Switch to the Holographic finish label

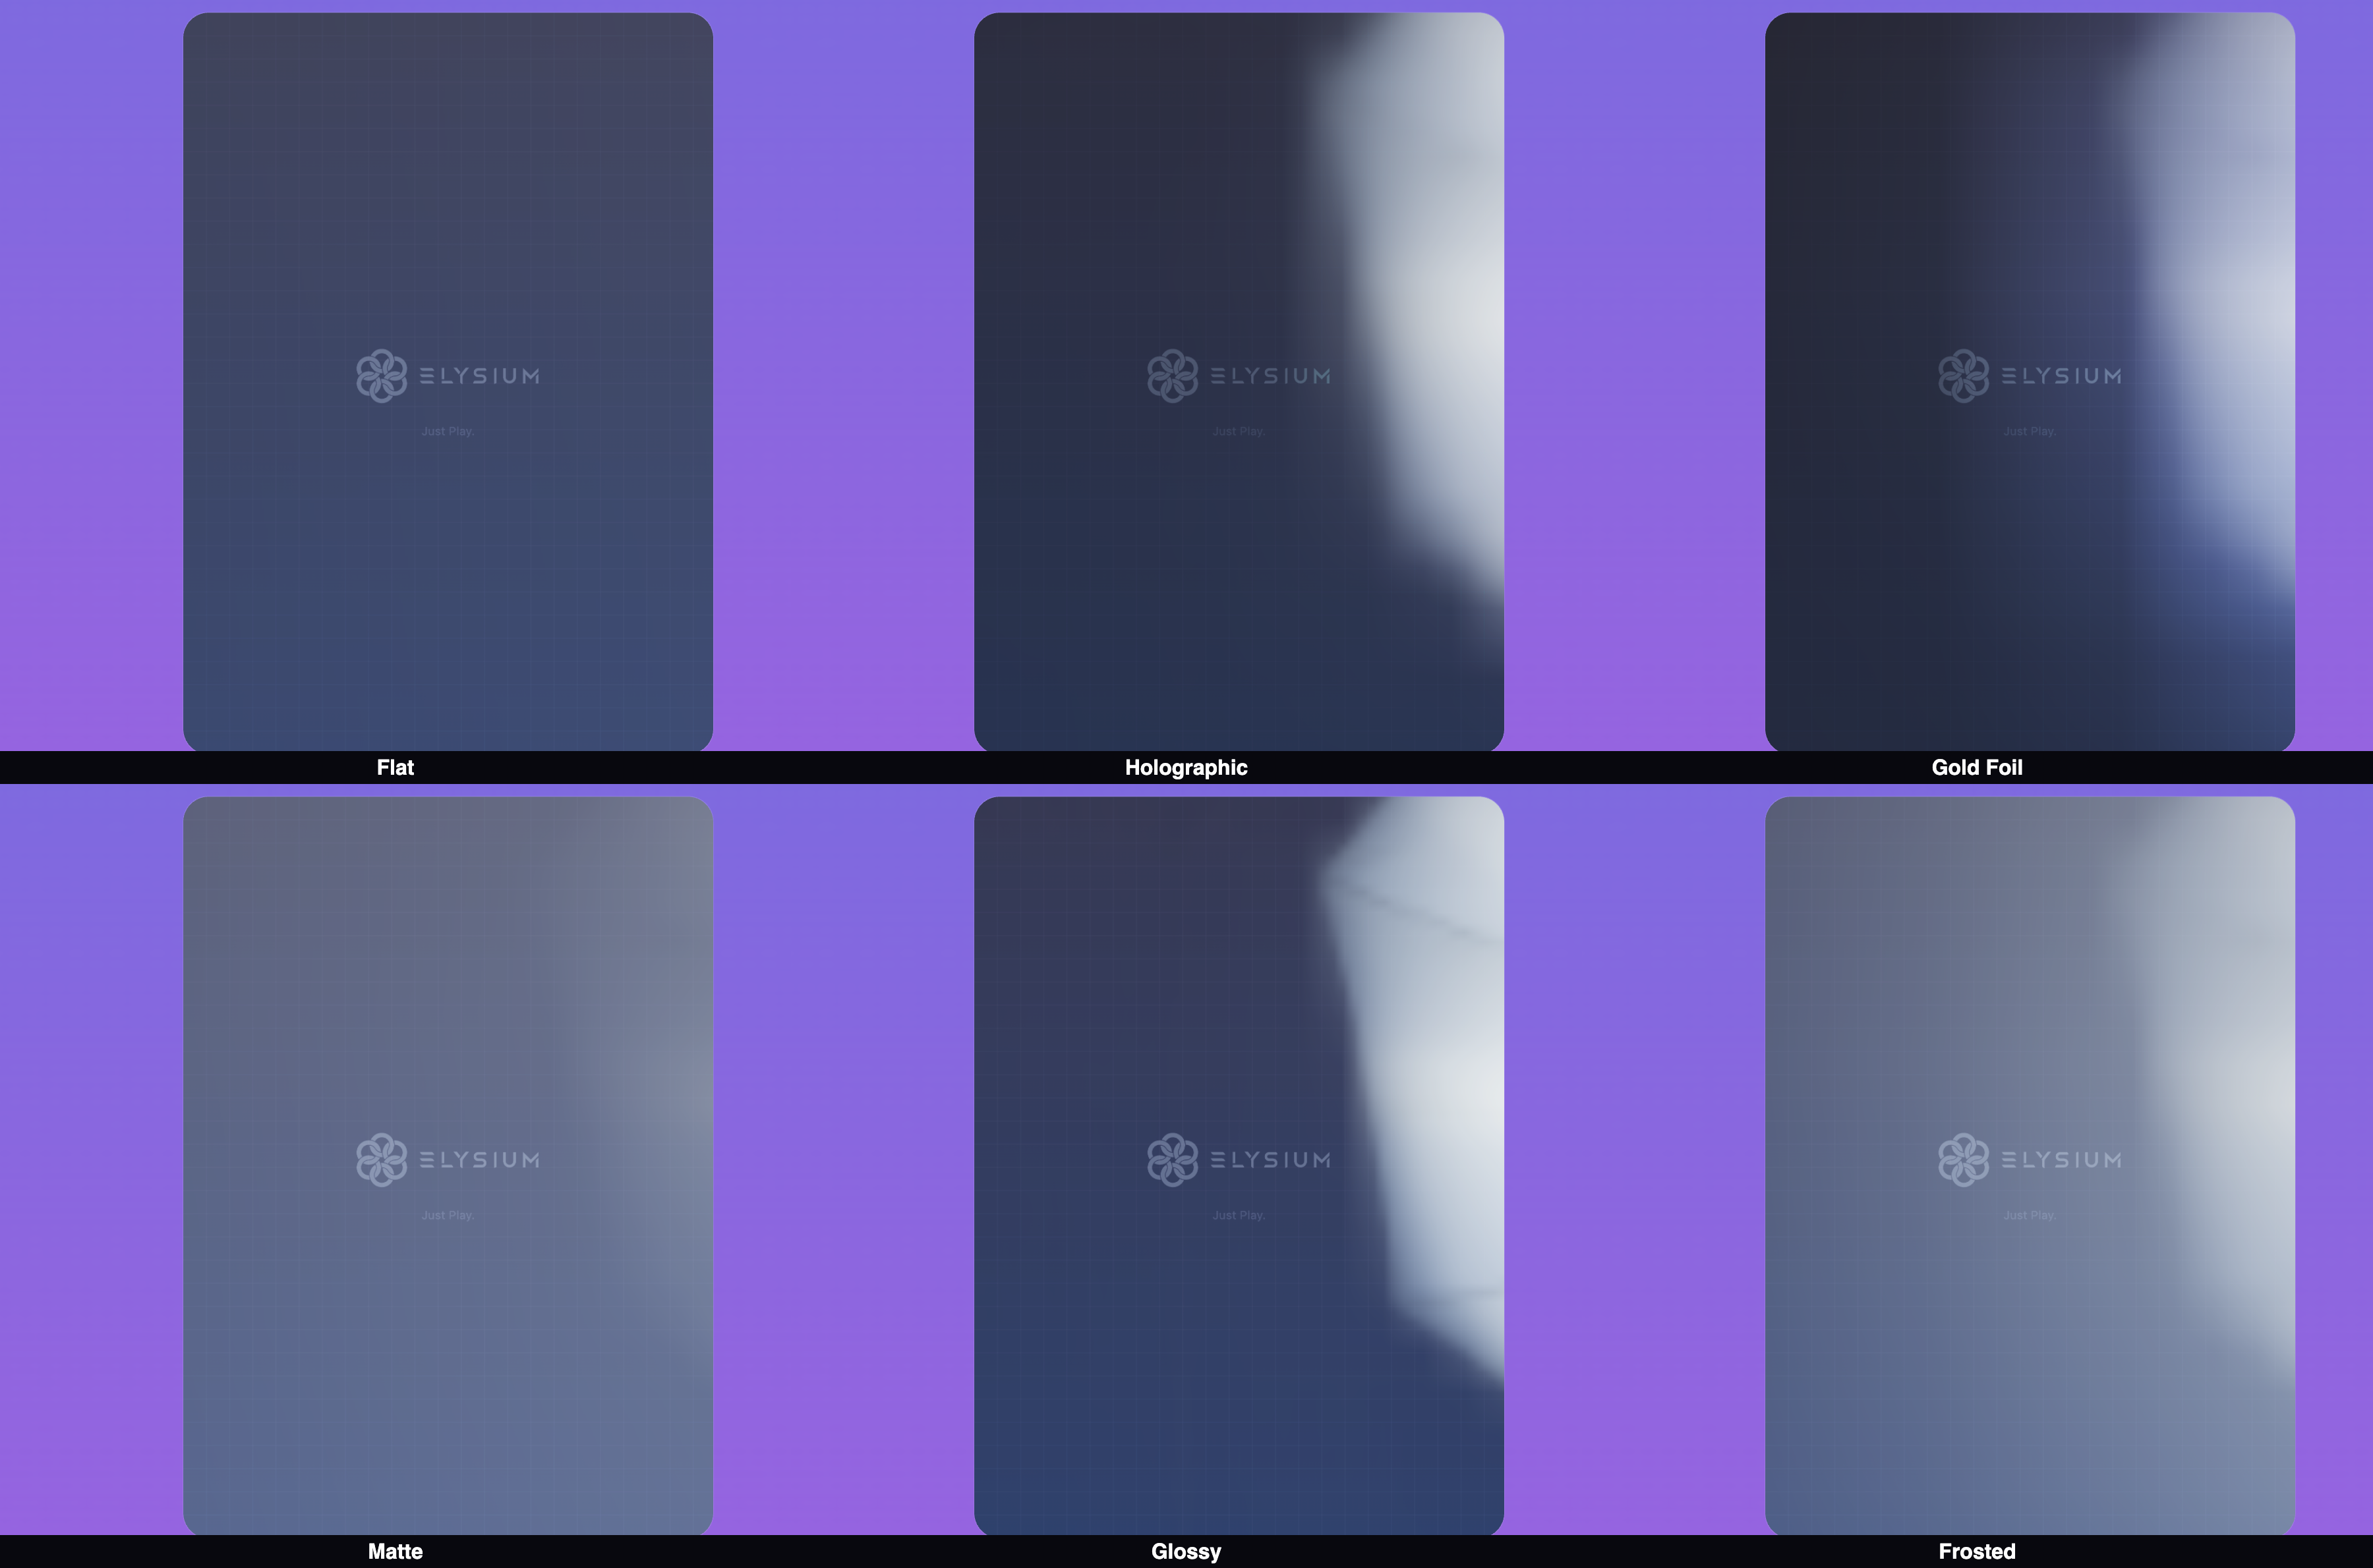coord(1185,767)
